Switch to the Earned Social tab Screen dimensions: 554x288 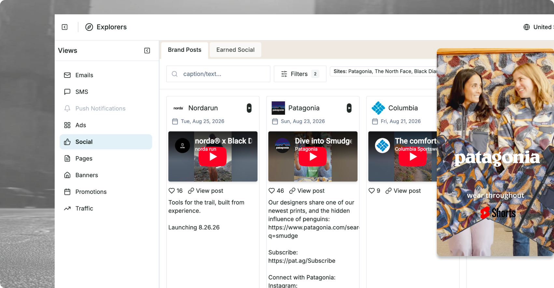(235, 50)
